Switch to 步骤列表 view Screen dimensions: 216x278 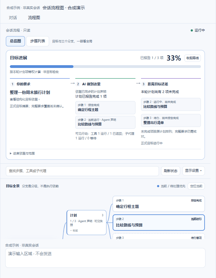38,41
